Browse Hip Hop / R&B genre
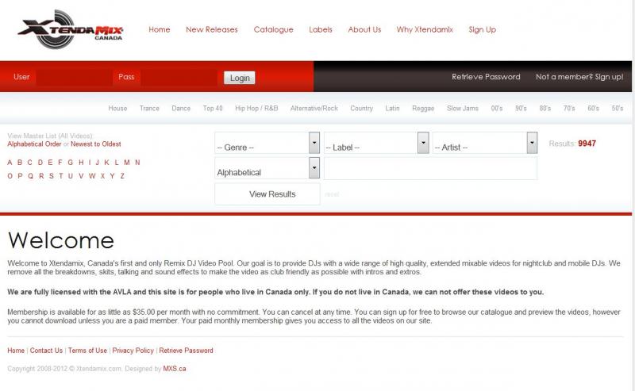The width and height of the screenshot is (635, 391). (256, 108)
